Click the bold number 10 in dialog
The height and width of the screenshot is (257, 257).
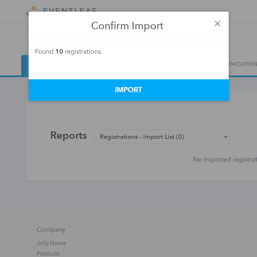59,52
